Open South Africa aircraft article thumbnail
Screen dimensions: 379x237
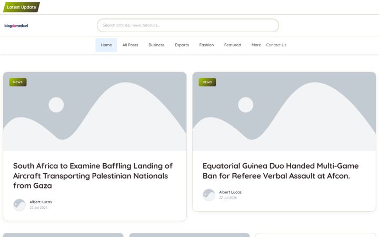(x=95, y=112)
